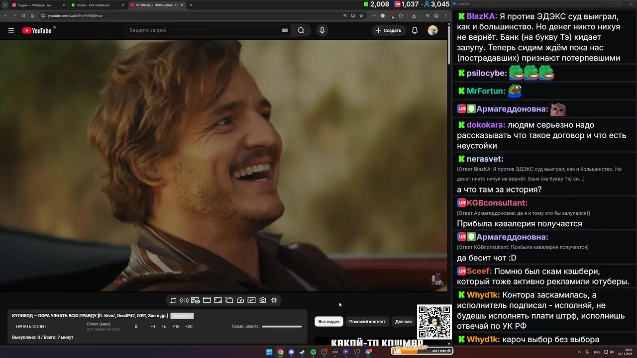Click the message 'да бесит чот :D'
637x358 pixels.
click(x=487, y=258)
